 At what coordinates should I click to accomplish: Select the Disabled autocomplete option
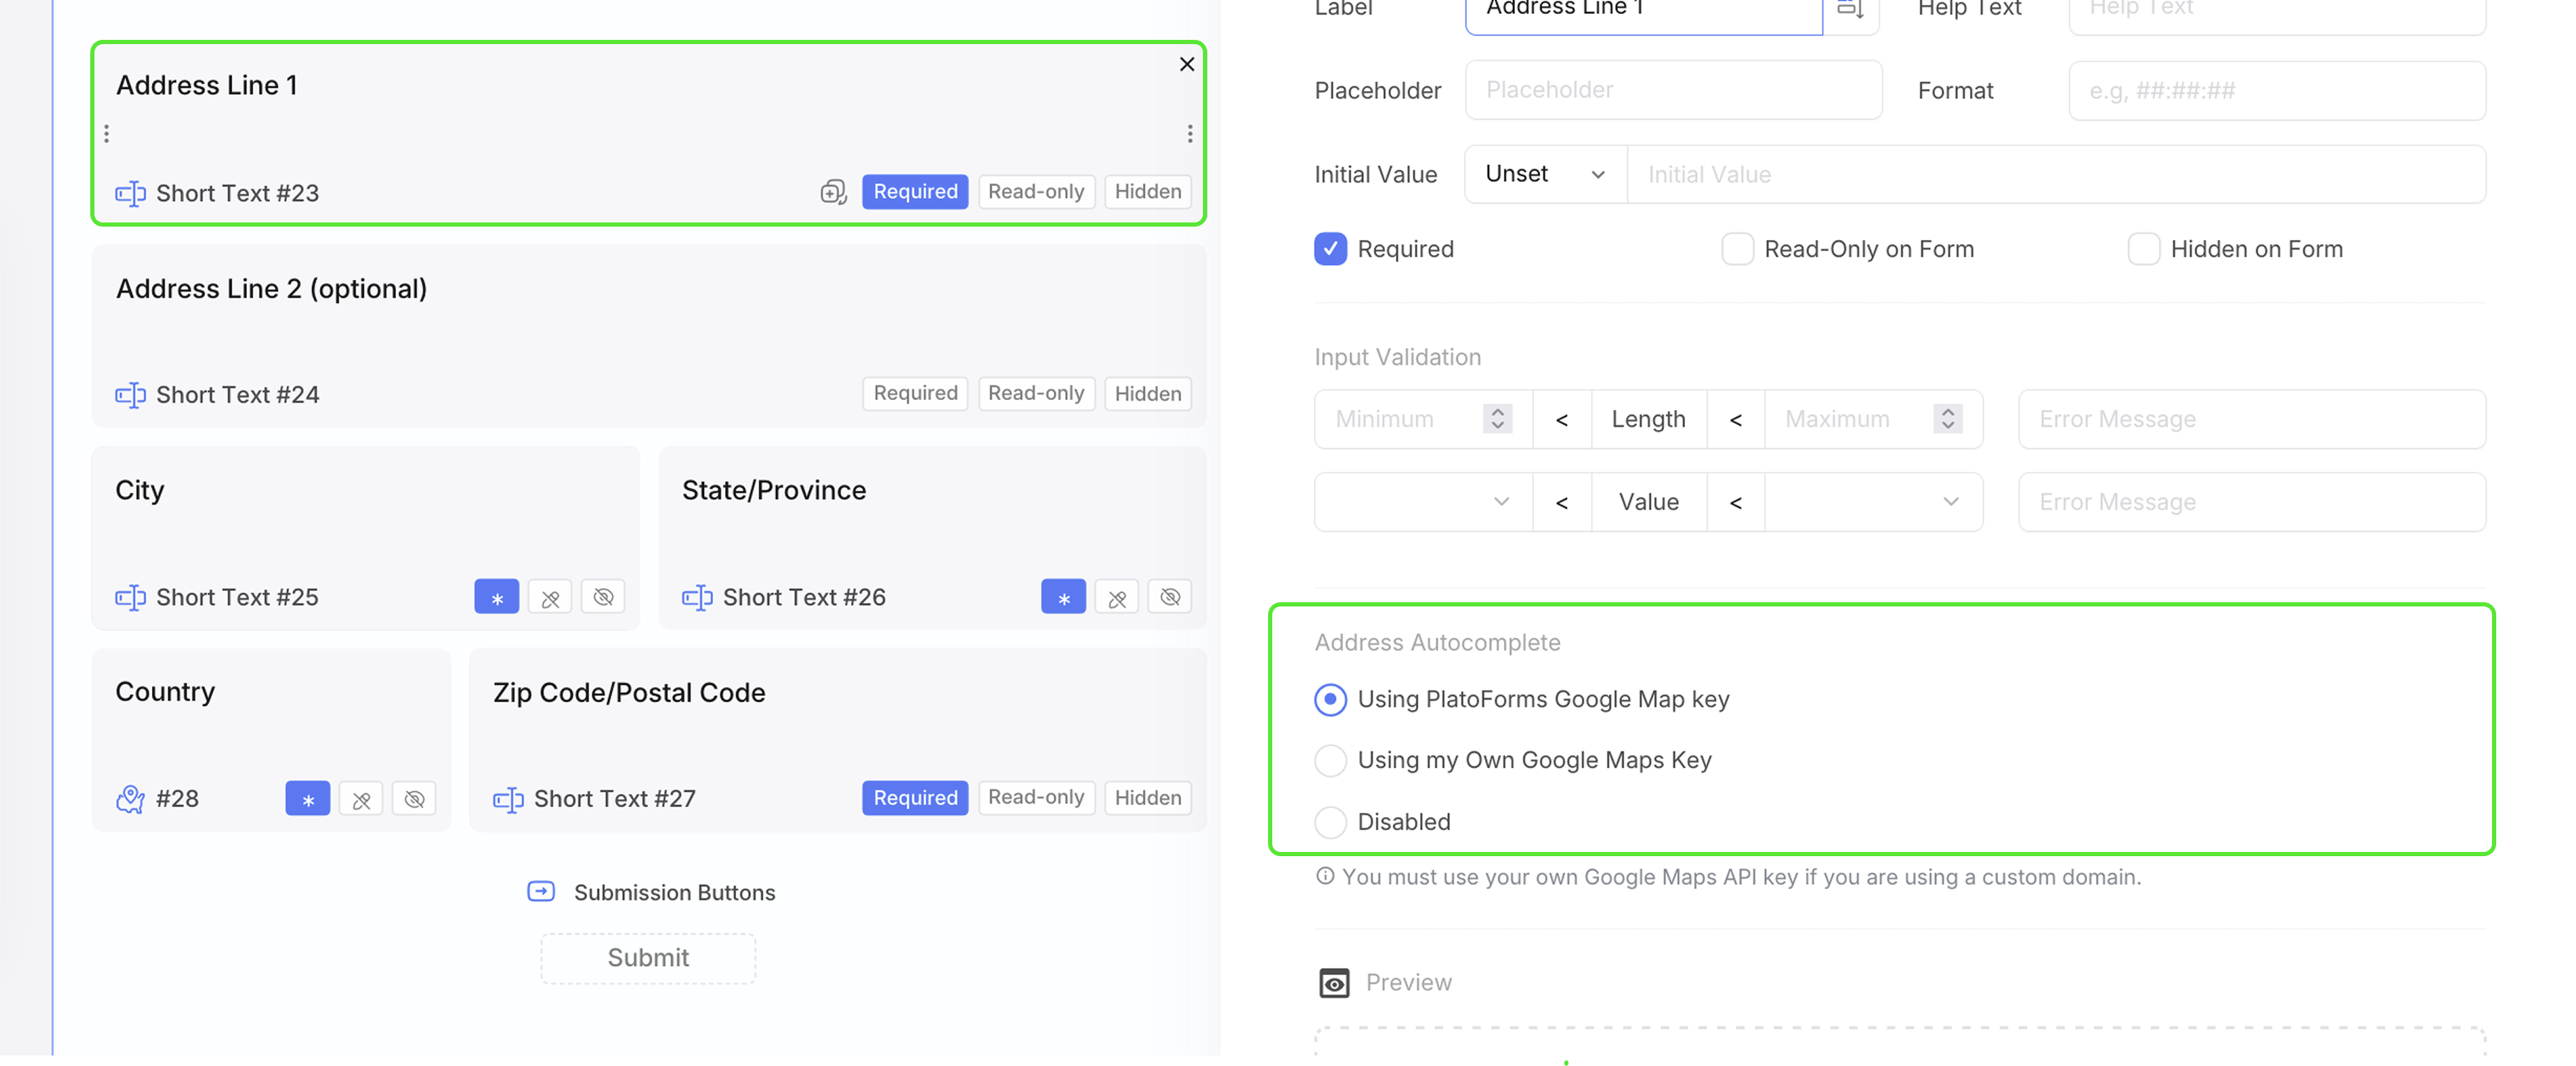pyautogui.click(x=1330, y=822)
